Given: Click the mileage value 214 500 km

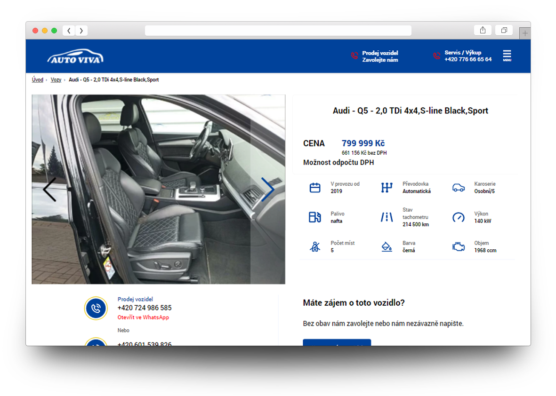Looking at the screenshot, I should pos(416,224).
